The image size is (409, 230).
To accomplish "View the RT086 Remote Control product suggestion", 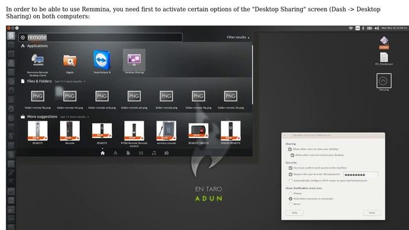I will click(x=134, y=134).
